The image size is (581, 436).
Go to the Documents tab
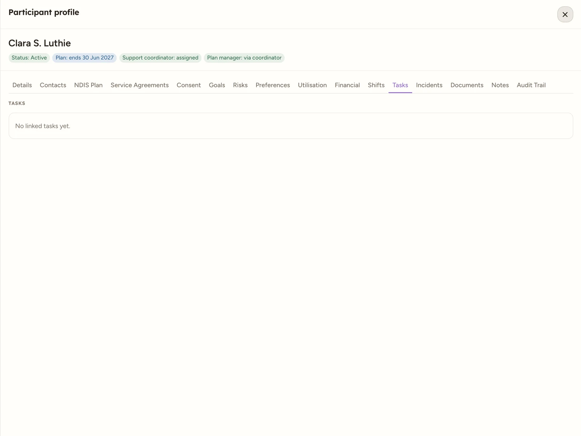pyautogui.click(x=467, y=85)
